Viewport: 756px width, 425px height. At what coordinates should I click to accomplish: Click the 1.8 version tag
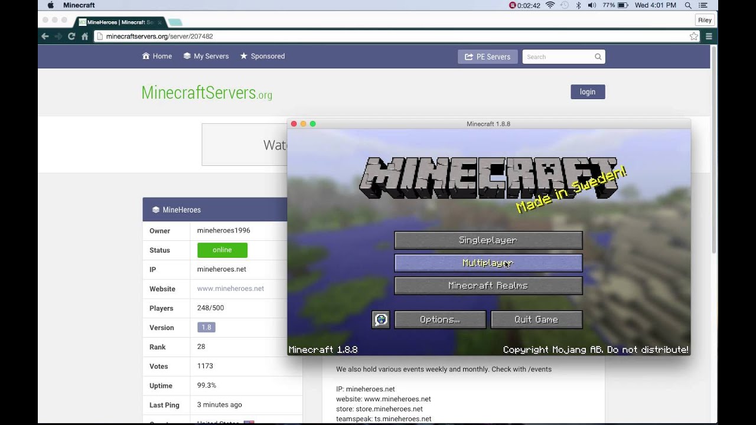pos(206,327)
